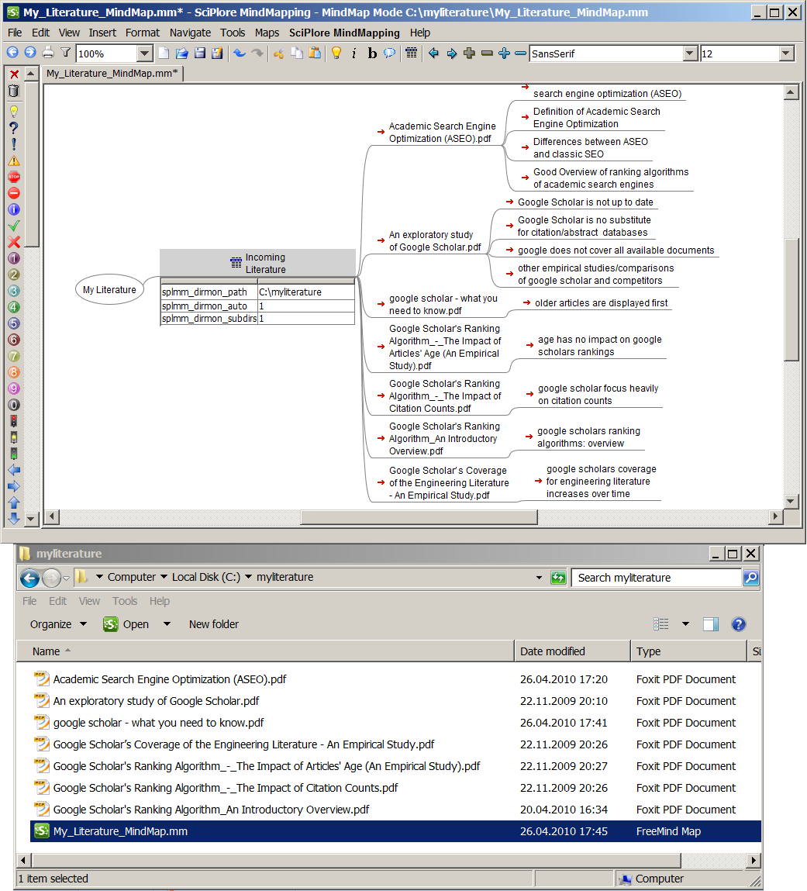This screenshot has width=807, height=891.
Task: Add the red STOP sign icon
Action: click(x=14, y=178)
